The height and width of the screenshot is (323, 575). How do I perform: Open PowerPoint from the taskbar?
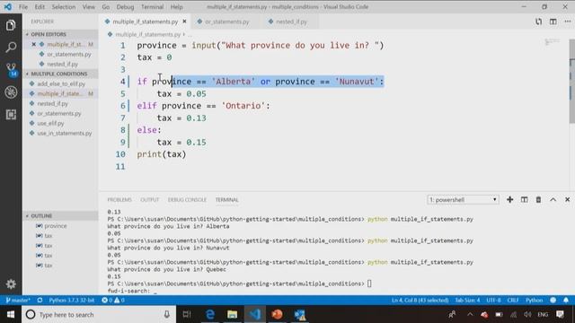tap(277, 315)
